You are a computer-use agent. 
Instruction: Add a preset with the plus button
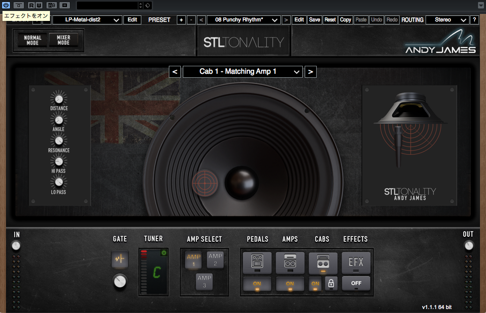(181, 20)
